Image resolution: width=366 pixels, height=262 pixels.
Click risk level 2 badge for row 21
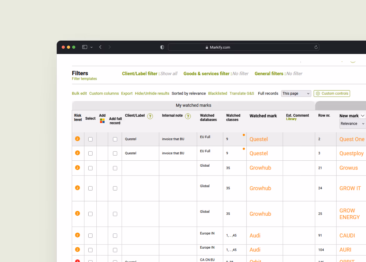(x=77, y=168)
